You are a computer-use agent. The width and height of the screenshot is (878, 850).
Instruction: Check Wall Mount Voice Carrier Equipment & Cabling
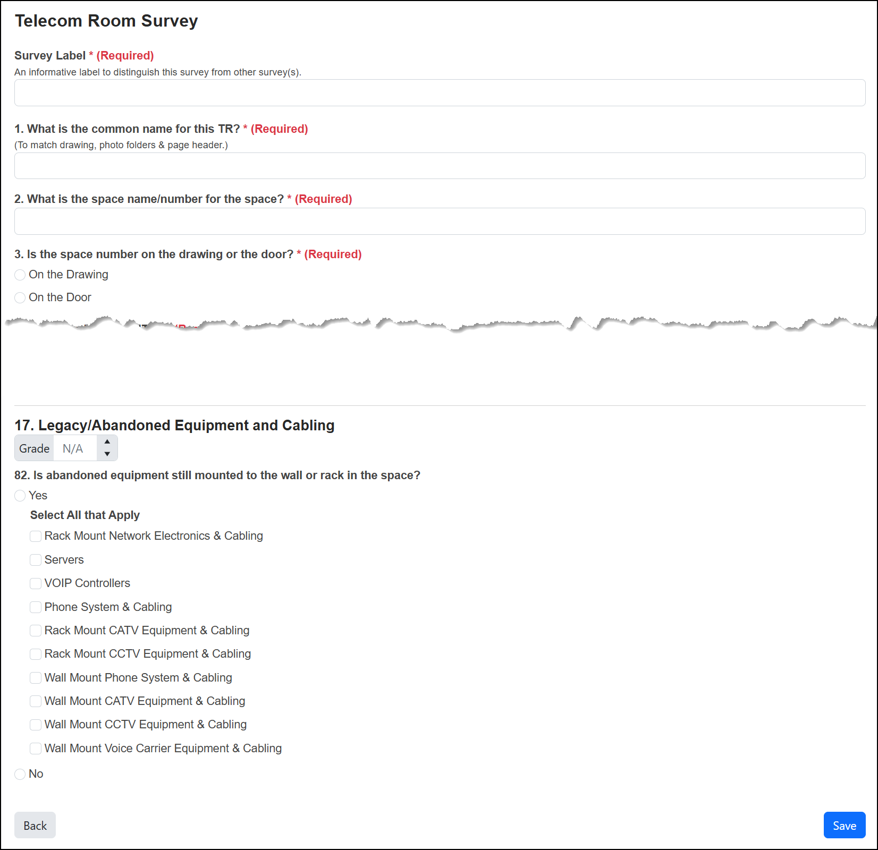click(x=36, y=749)
